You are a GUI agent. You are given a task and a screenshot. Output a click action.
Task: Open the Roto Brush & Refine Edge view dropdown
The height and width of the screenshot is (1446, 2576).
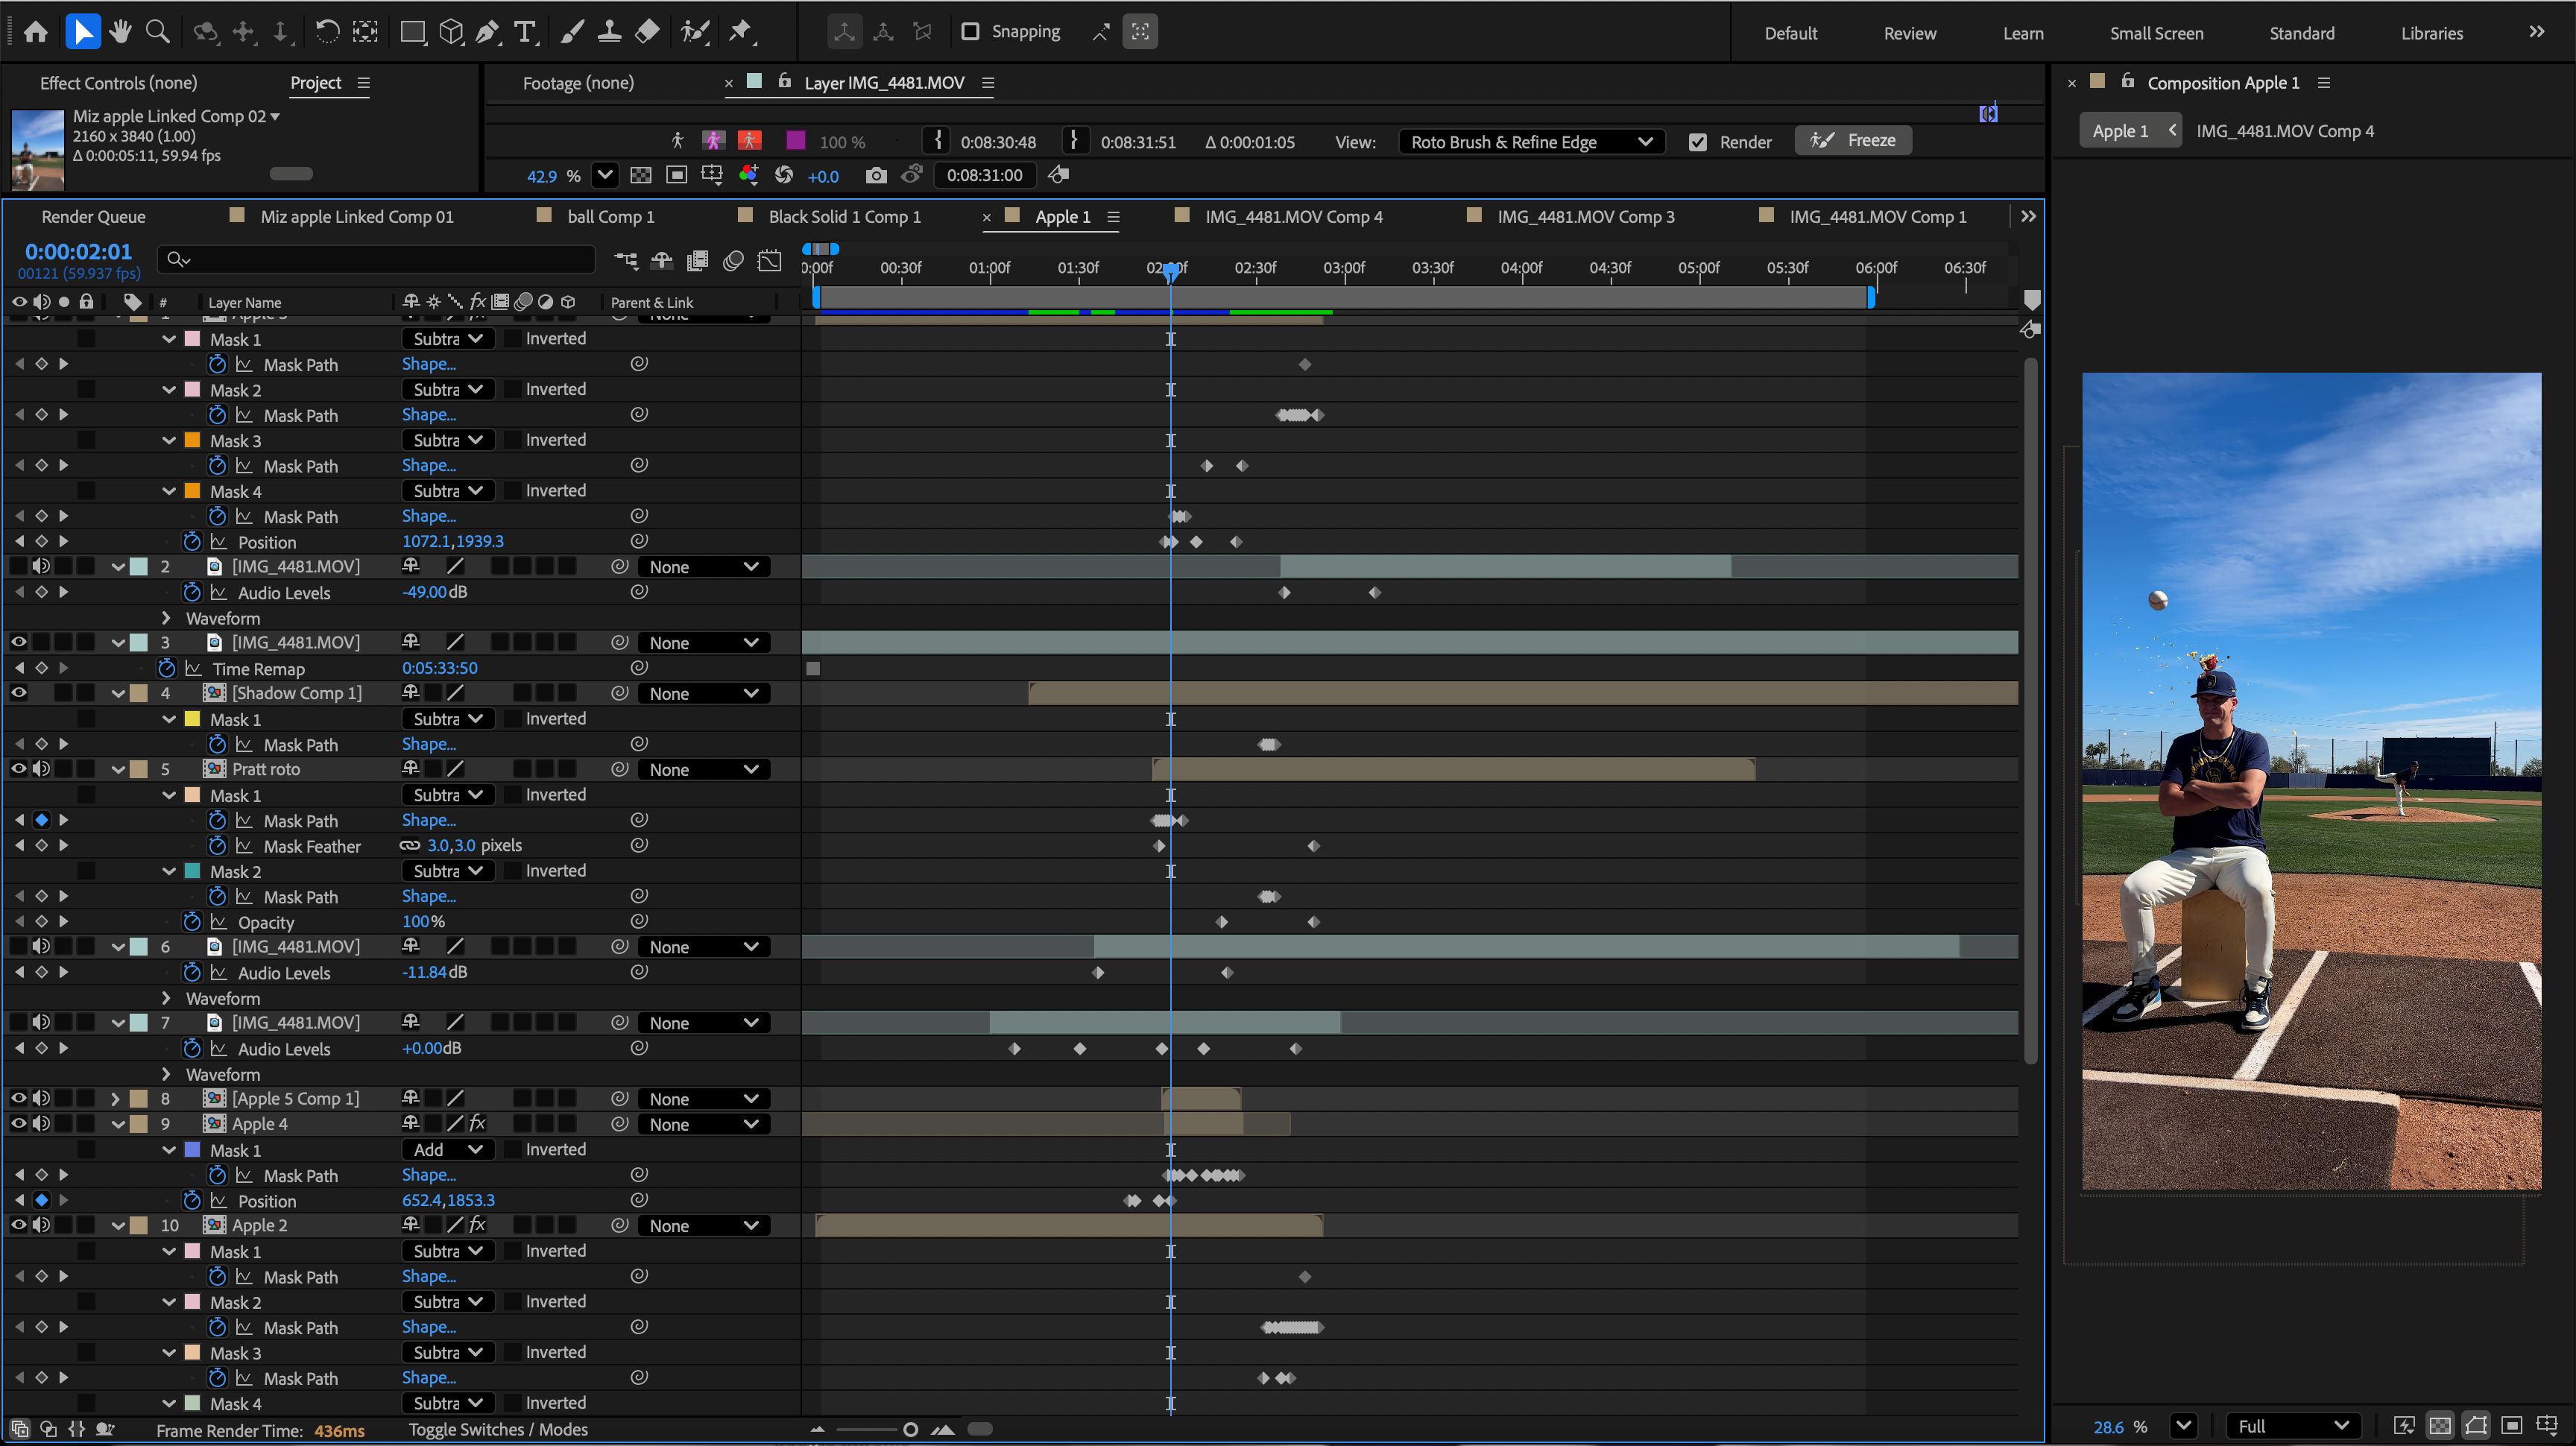pyautogui.click(x=1530, y=142)
